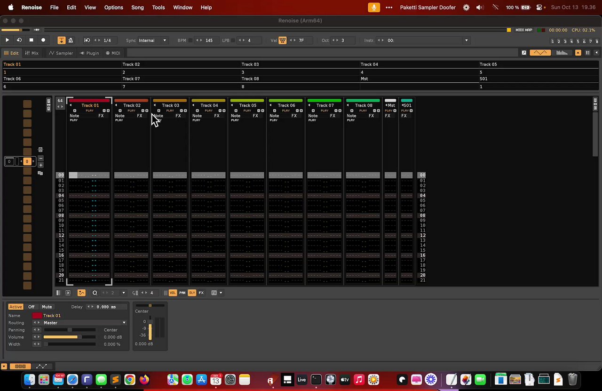Toggle the instrument list panel icon
The height and width of the screenshot is (391, 602).
click(588, 53)
